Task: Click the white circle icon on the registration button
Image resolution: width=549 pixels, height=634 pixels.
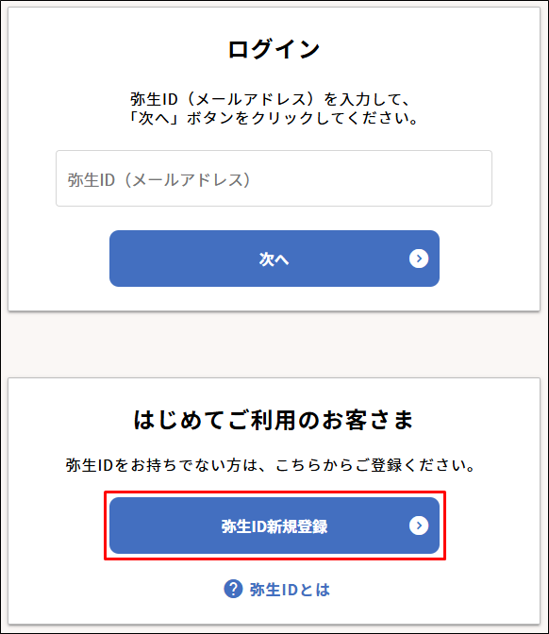Action: (x=419, y=526)
